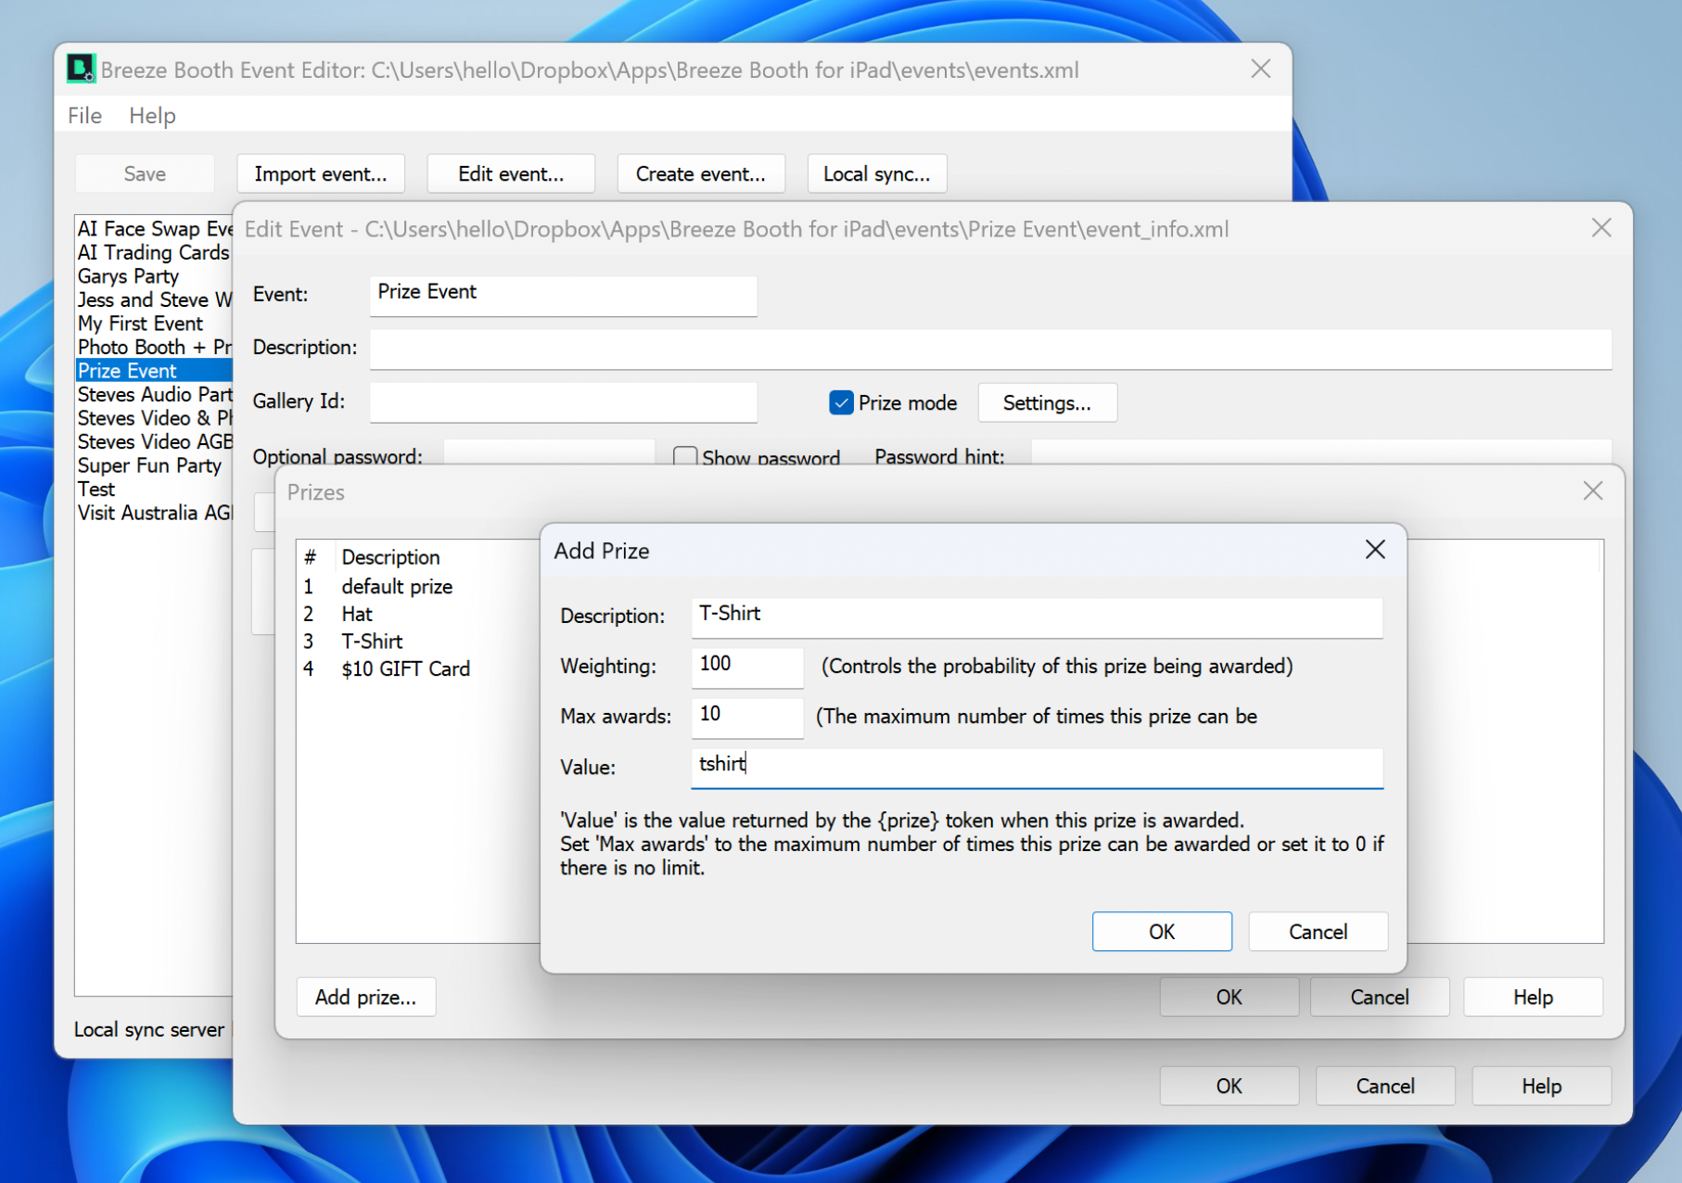Close the Add Prize dialog with X
1682x1183 pixels.
pyautogui.click(x=1375, y=550)
